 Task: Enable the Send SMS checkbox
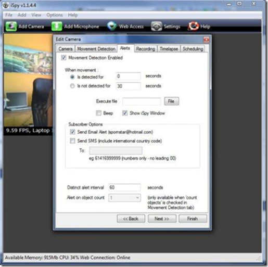pyautogui.click(x=72, y=141)
